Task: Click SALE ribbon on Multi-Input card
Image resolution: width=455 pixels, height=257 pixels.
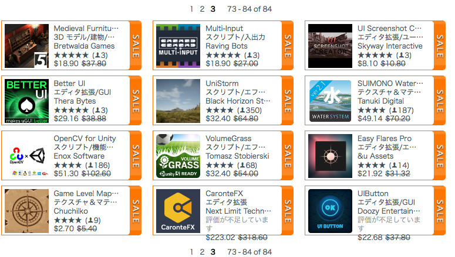Action: click(287, 46)
